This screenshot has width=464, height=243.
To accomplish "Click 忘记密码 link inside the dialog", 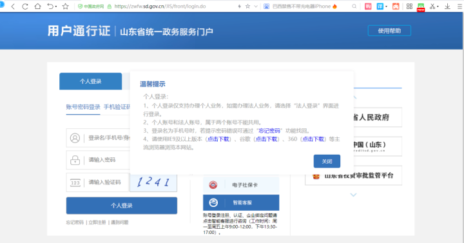I will 269,131.
